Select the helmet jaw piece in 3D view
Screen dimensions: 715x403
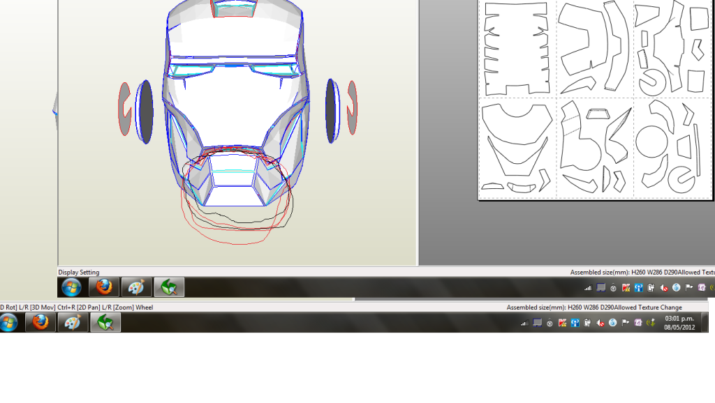[x=235, y=180]
